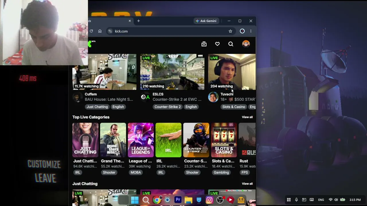Open the Just Chatting category card

click(x=85, y=140)
